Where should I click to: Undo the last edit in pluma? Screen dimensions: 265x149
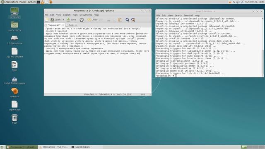[92, 20]
